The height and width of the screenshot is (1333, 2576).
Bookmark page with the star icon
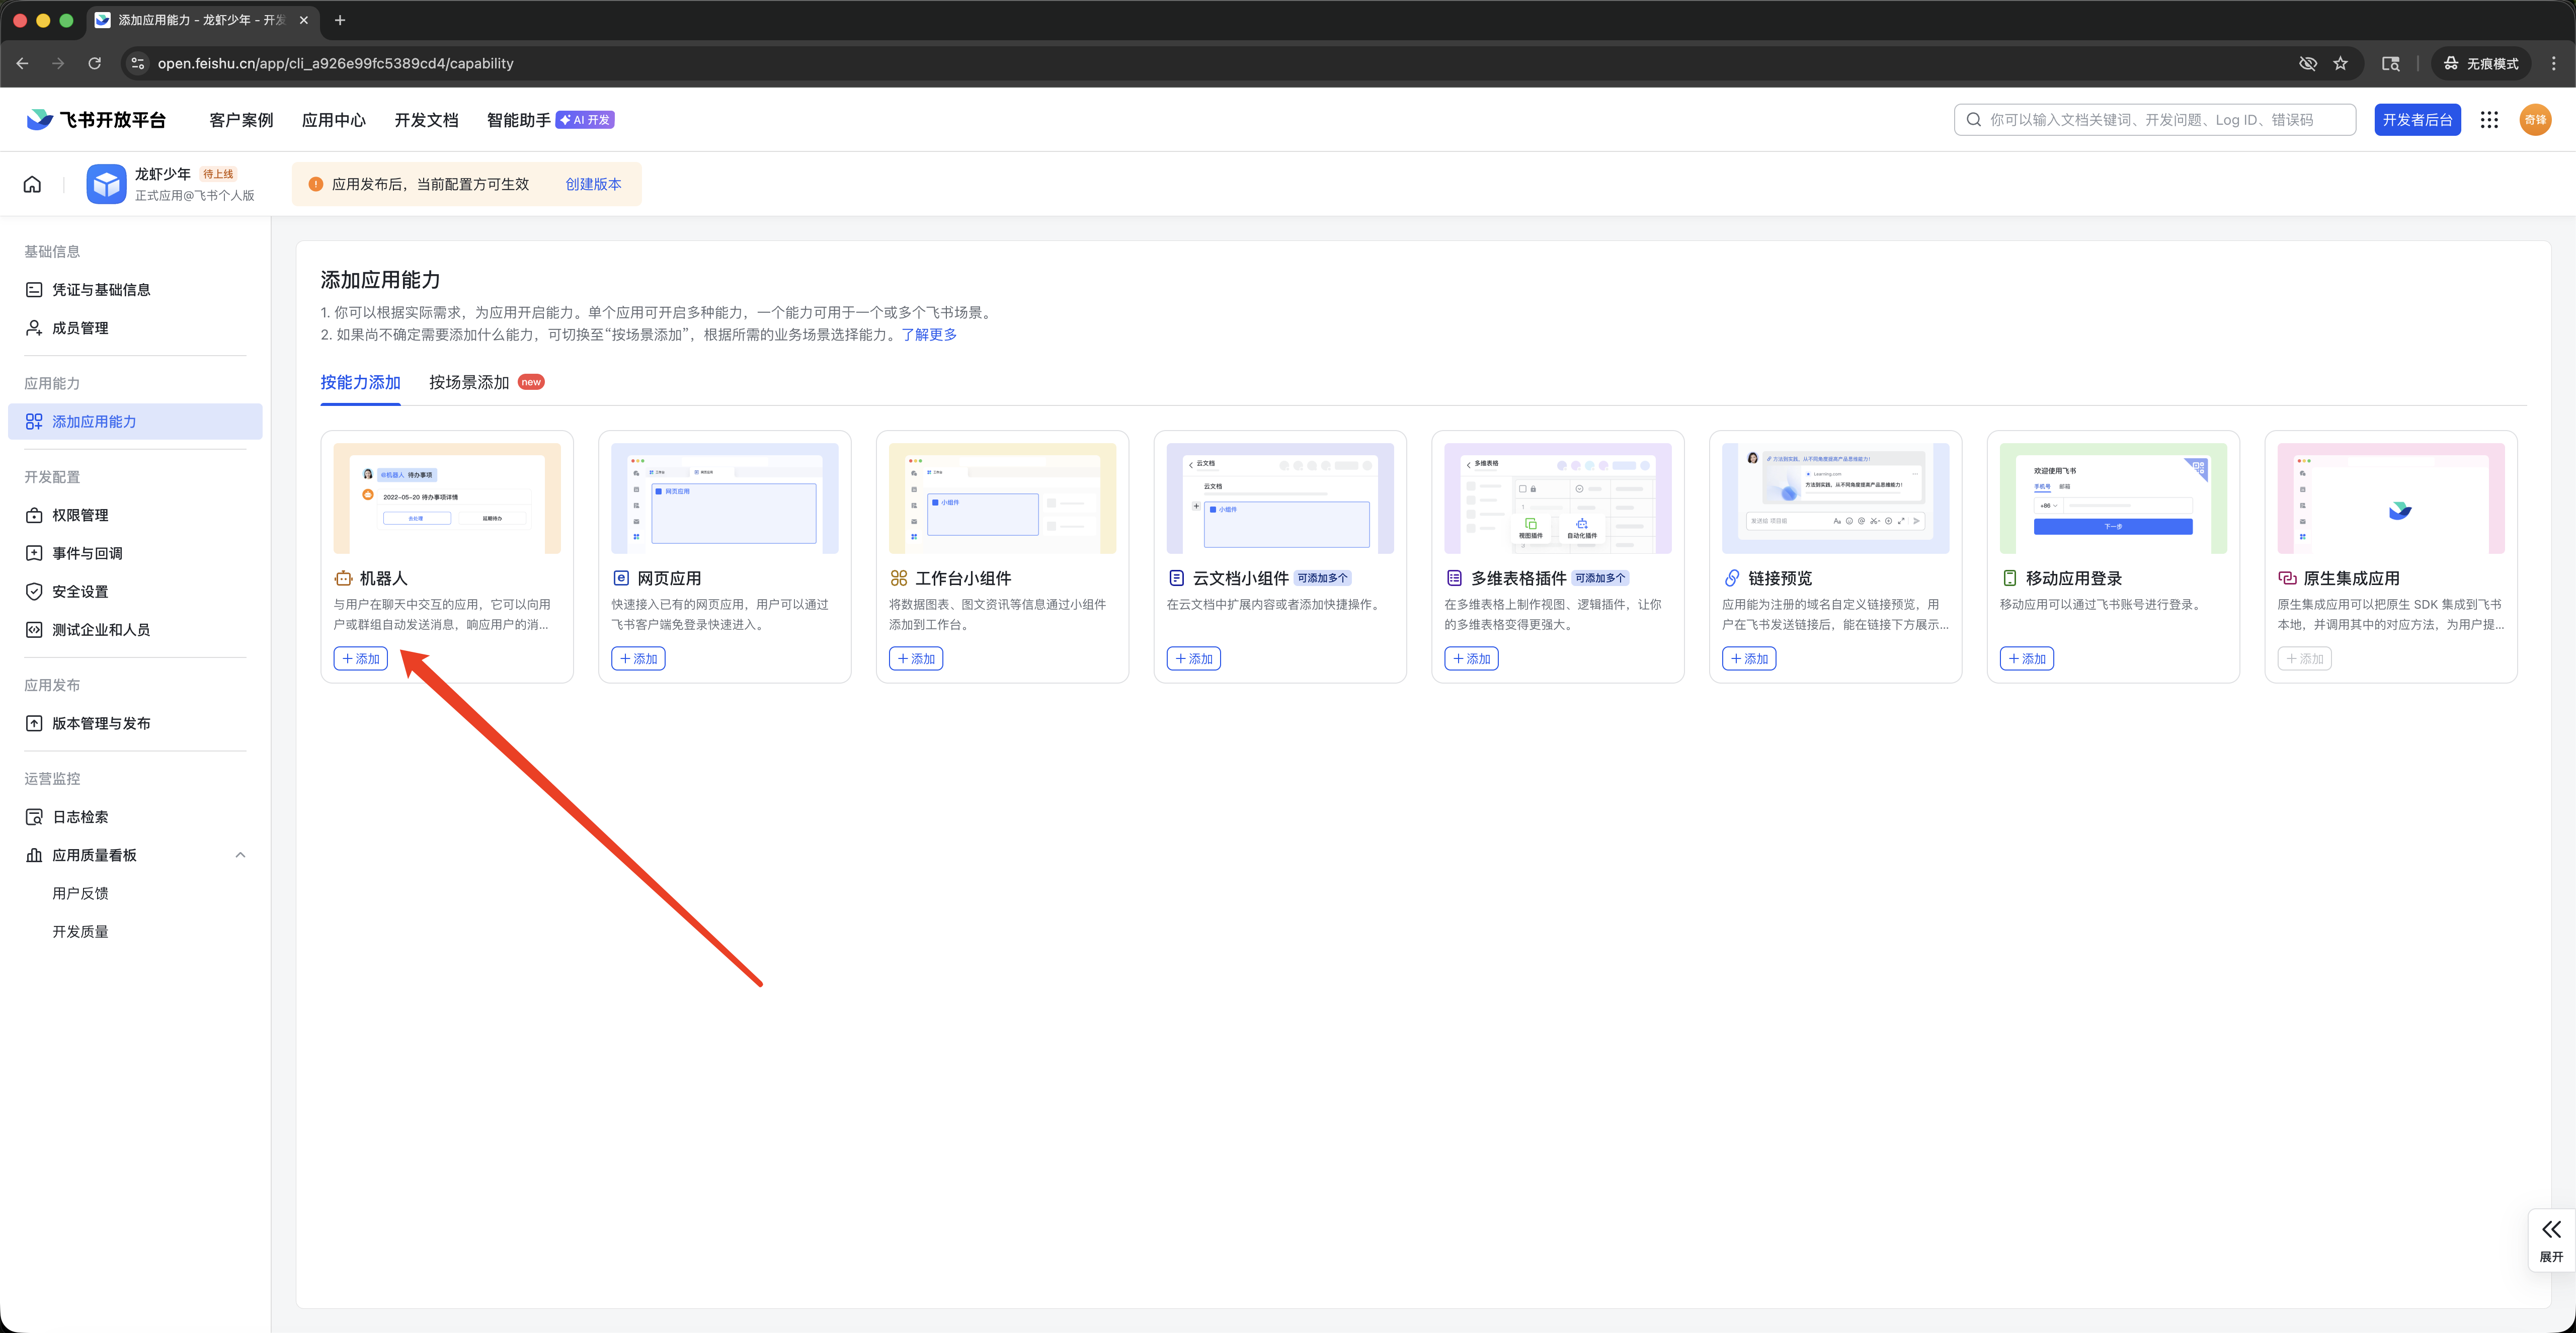click(2340, 63)
